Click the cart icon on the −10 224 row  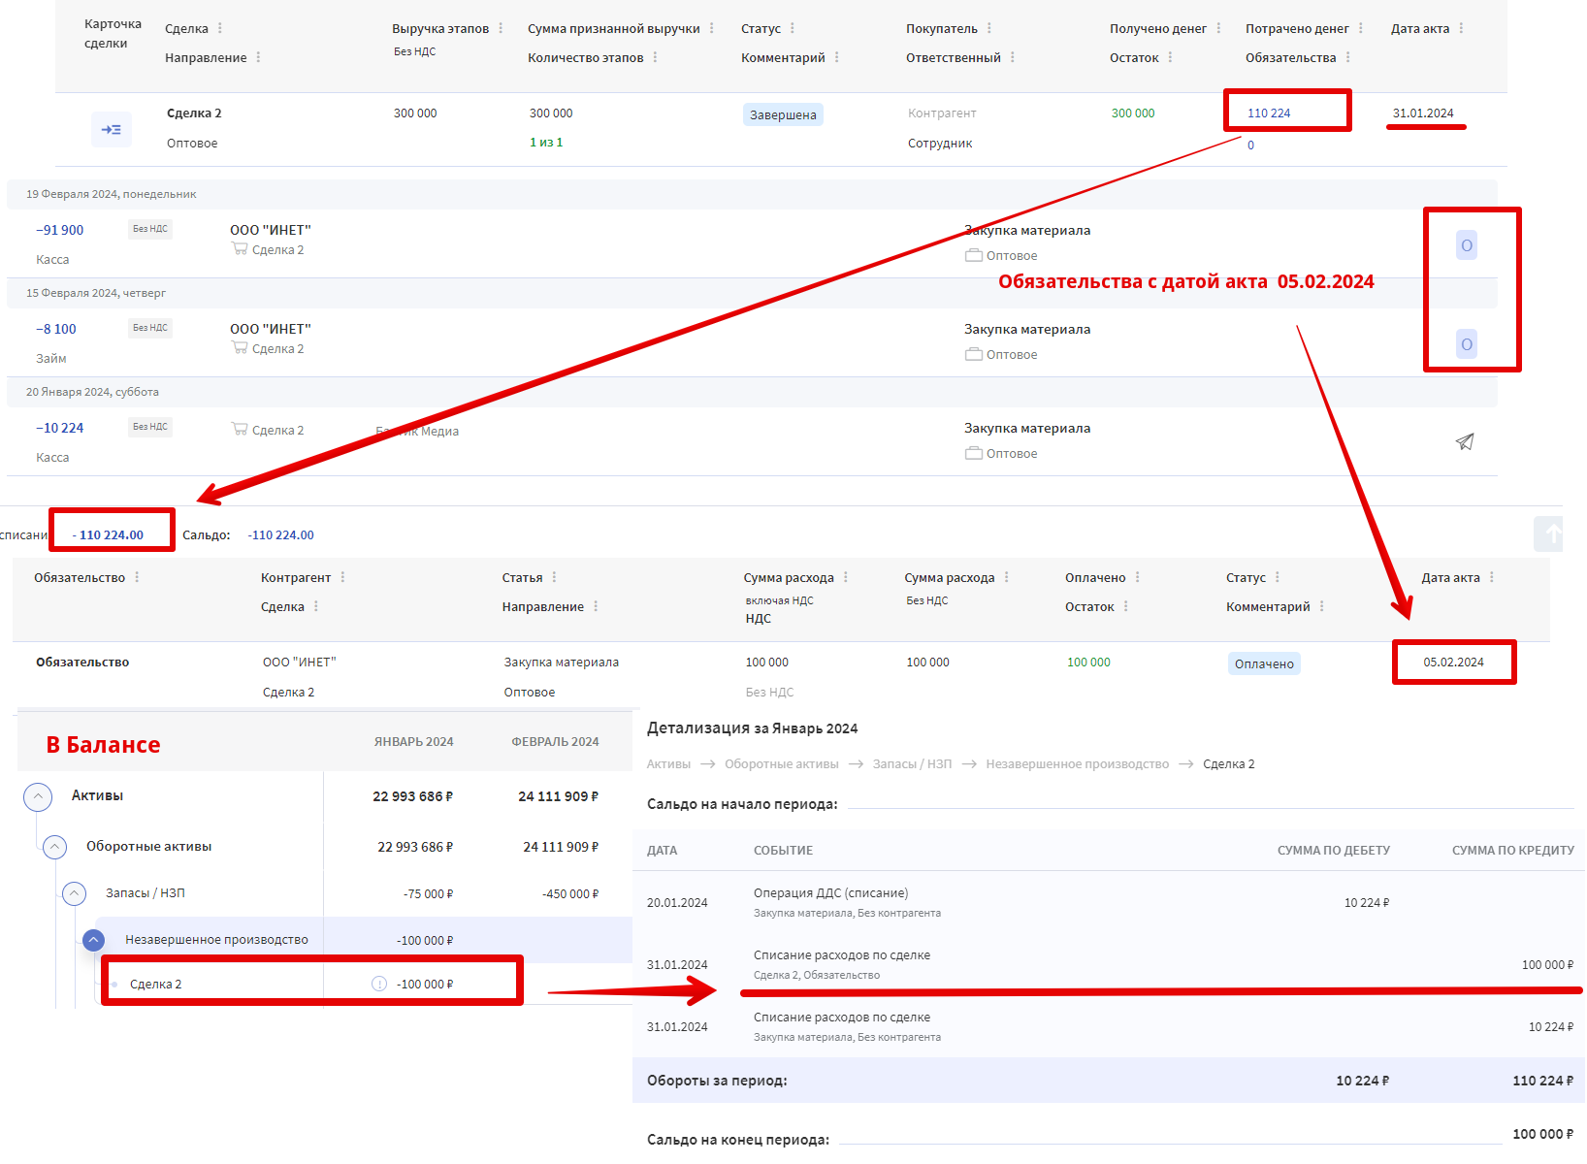[x=240, y=429]
